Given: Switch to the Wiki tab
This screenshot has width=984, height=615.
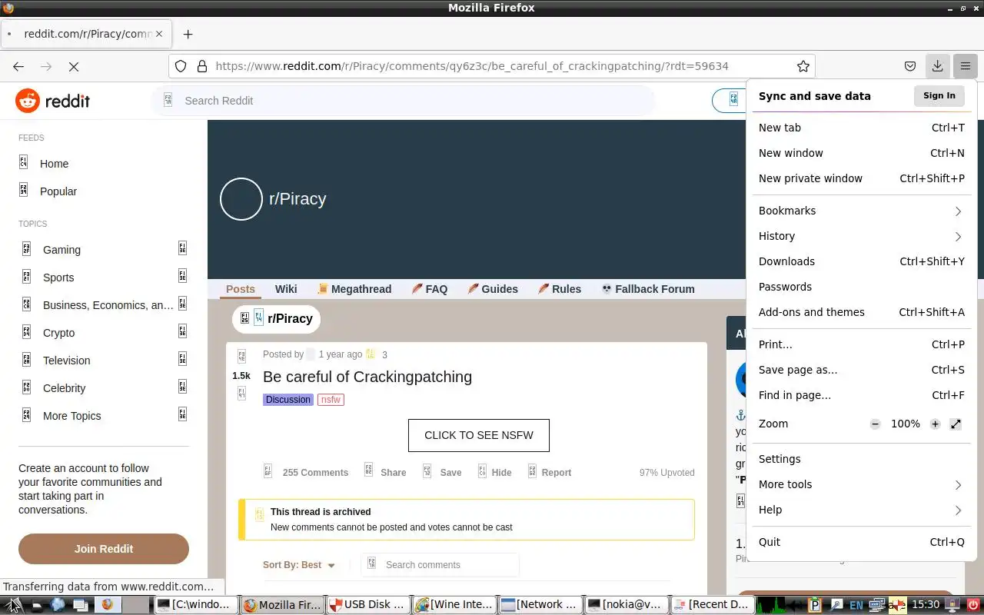Looking at the screenshot, I should (286, 289).
